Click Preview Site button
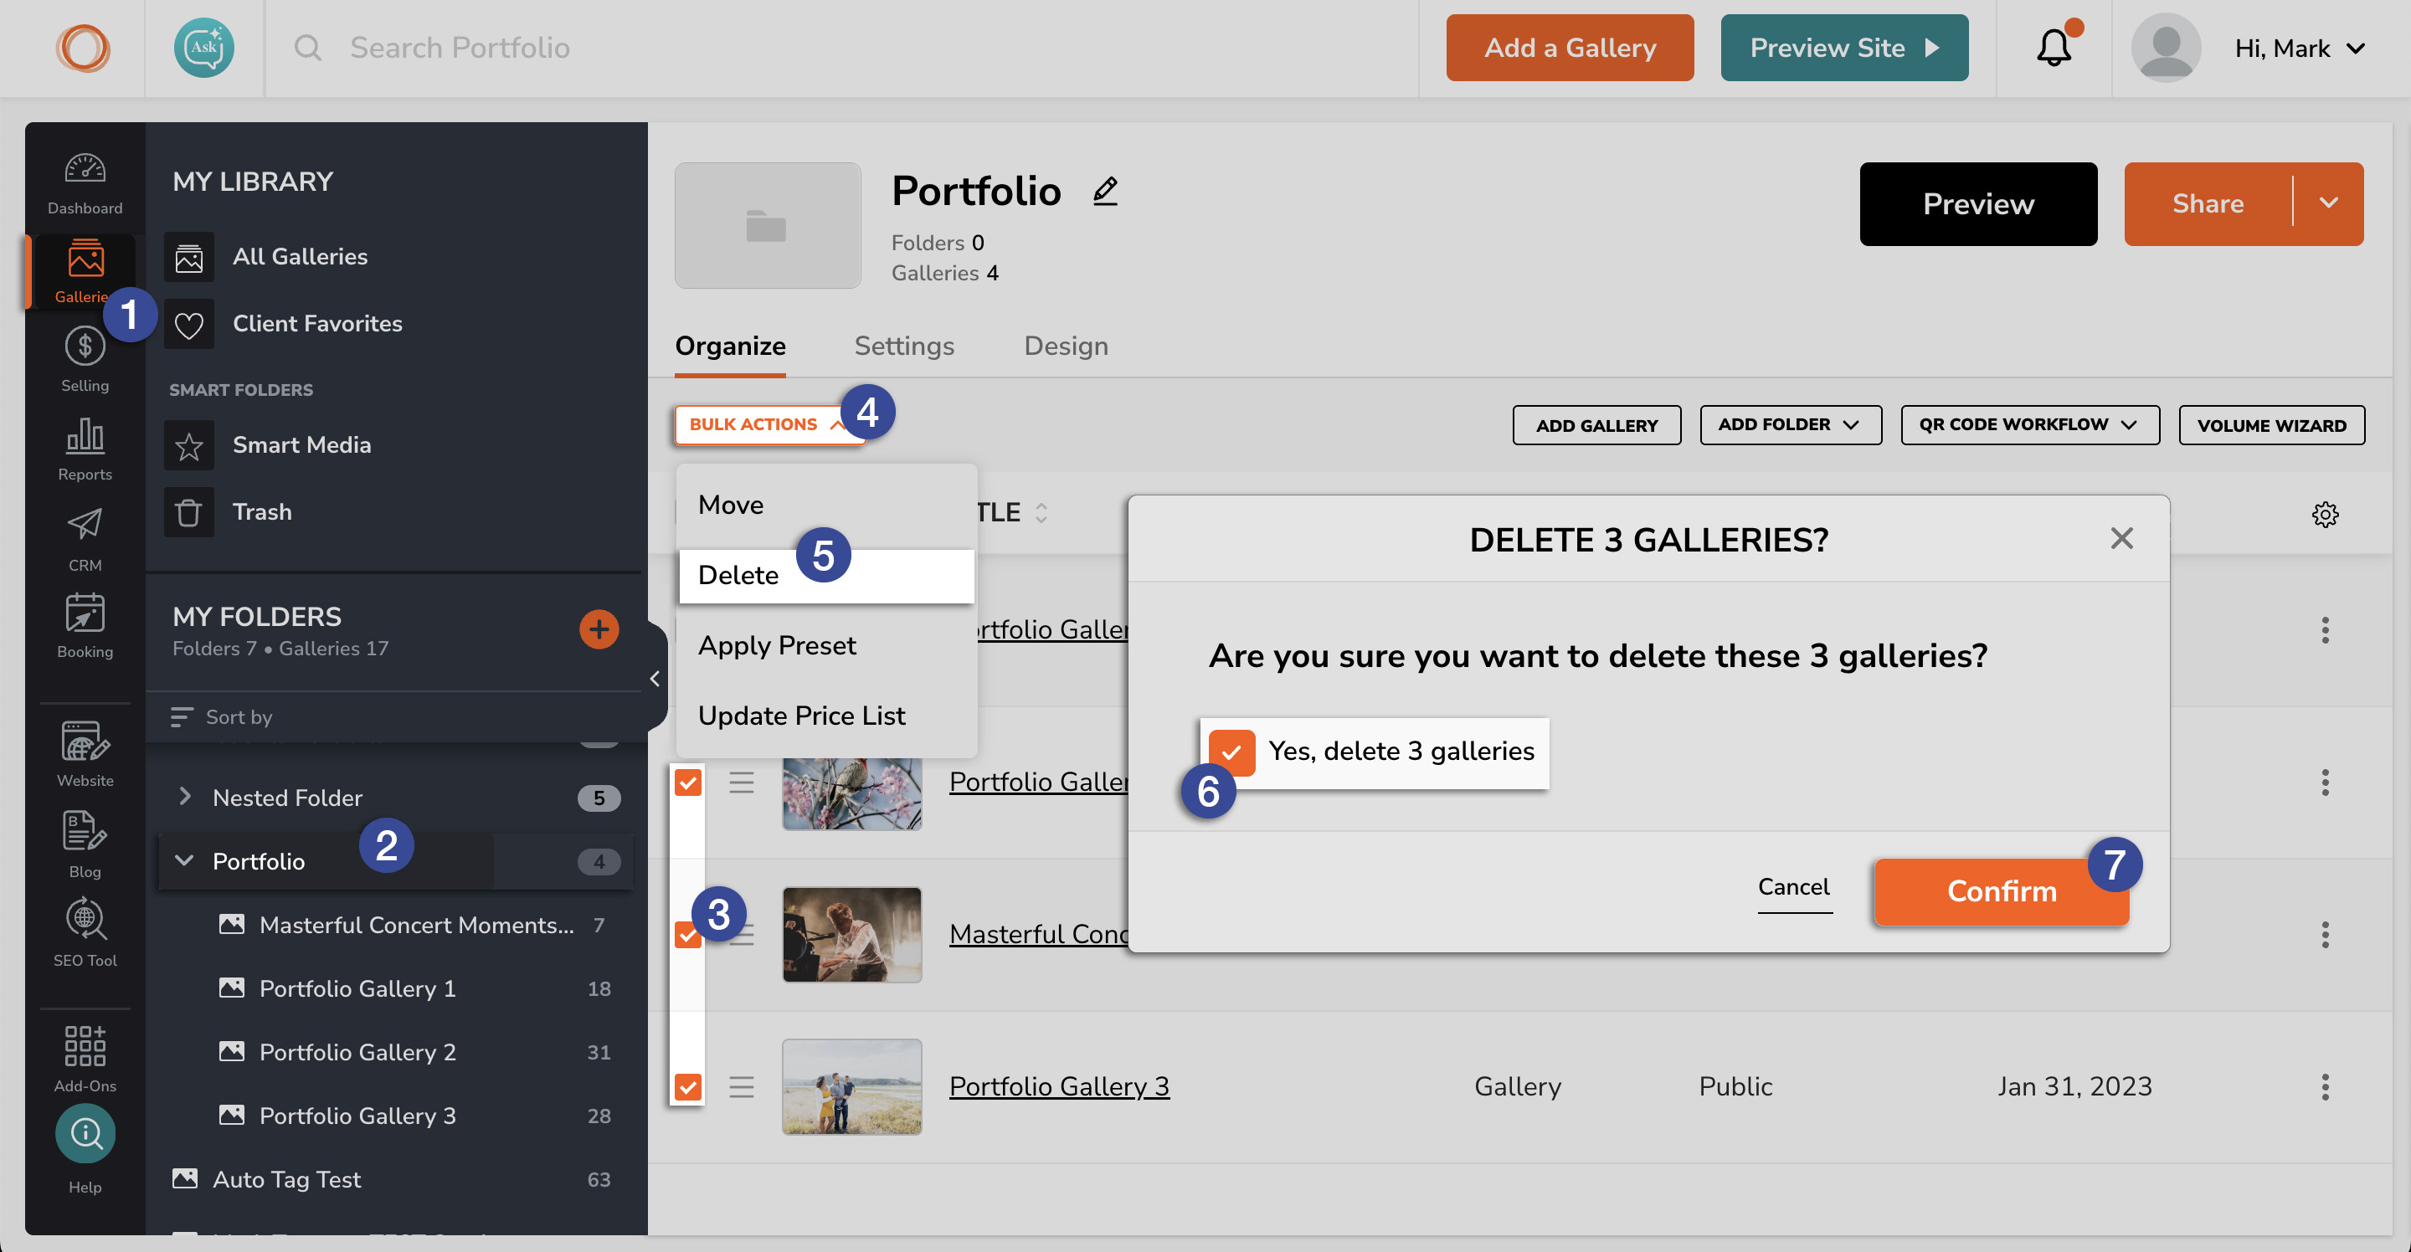This screenshot has width=2411, height=1252. [x=1843, y=48]
